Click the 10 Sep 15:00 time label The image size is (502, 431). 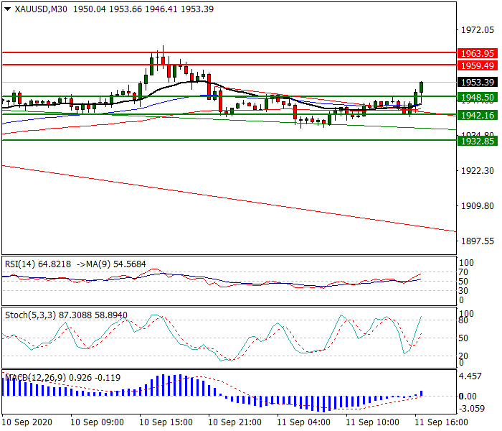tap(166, 422)
